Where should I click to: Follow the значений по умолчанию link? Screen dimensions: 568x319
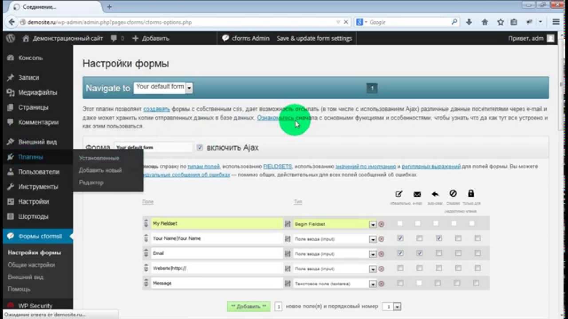coord(366,167)
